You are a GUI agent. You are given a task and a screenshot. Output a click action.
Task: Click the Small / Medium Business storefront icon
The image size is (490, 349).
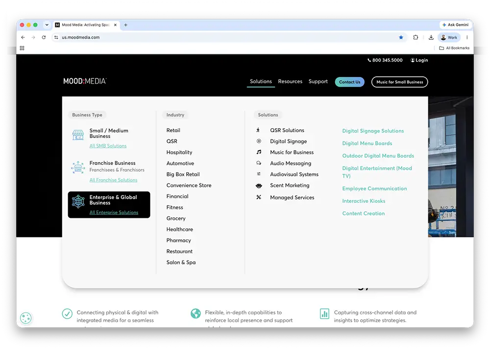[x=78, y=135]
